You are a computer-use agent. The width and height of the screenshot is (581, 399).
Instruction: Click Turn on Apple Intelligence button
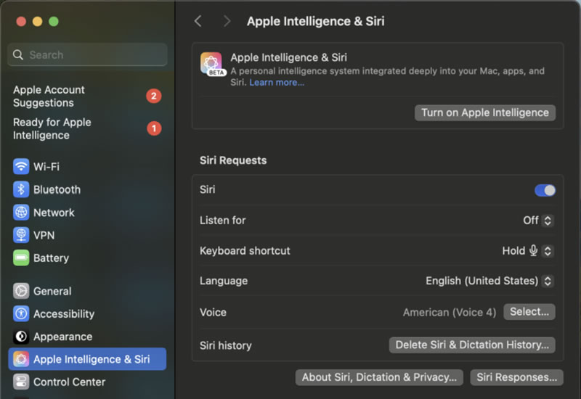(485, 112)
